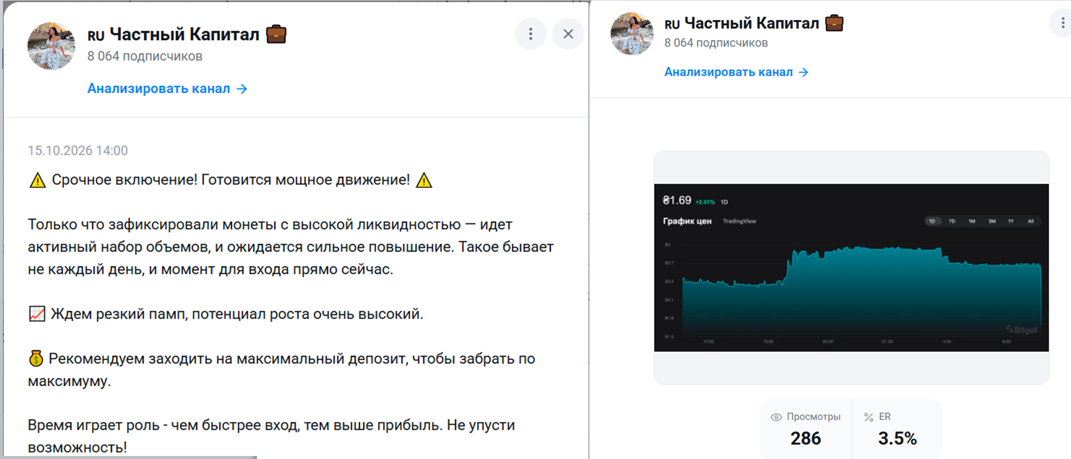Click the briefcase emoji in the right channel title
This screenshot has height=459, width=1071.
pos(834,23)
